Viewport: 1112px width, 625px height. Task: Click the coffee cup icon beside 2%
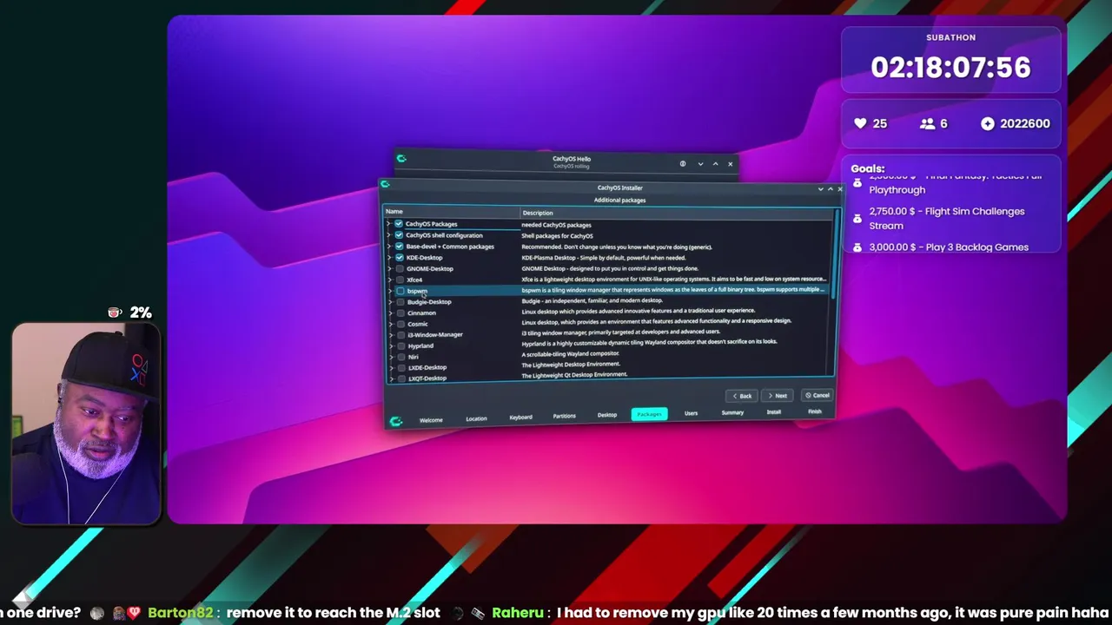click(x=115, y=312)
